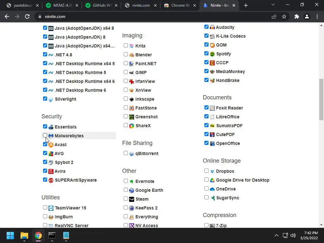The height and width of the screenshot is (243, 324).
Task: Uncheck the Spybot 2 checkbox
Action: click(45, 162)
